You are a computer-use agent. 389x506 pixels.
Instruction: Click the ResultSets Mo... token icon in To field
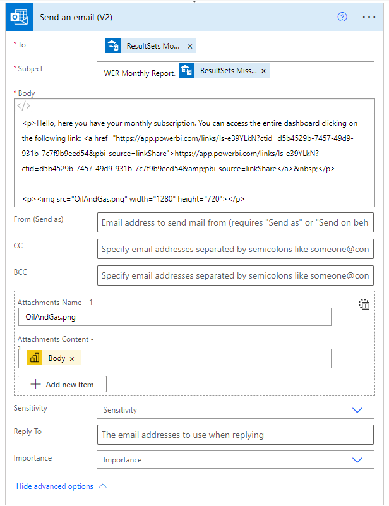113,45
